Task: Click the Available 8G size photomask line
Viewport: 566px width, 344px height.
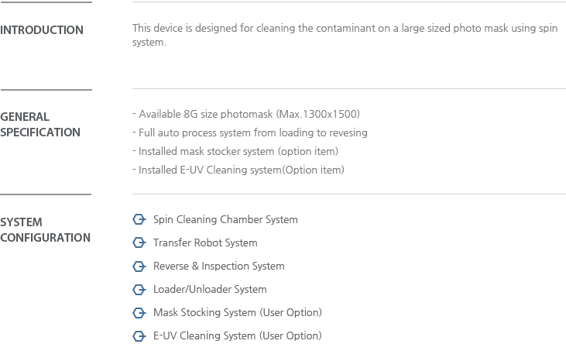Action: (246, 114)
